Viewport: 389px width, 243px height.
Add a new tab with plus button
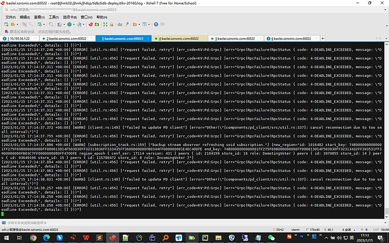pos(322,38)
